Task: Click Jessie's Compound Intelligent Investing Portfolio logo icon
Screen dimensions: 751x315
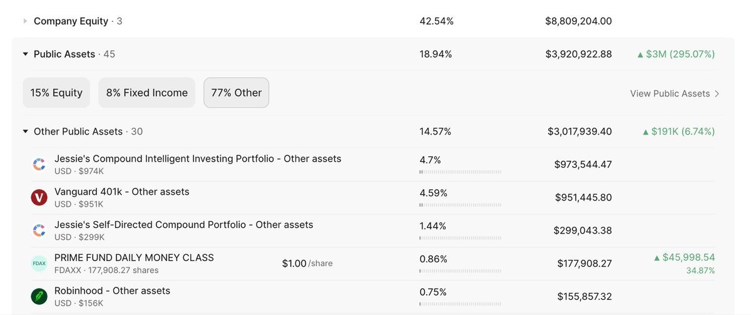Action: (39, 165)
